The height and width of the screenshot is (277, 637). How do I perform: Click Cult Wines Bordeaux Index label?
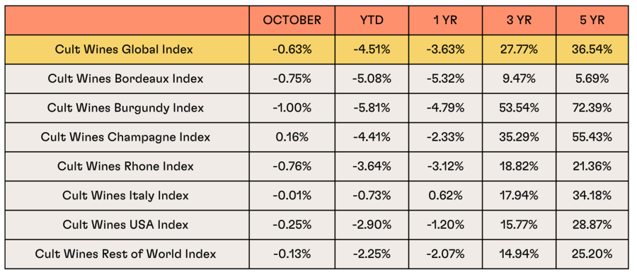click(125, 78)
